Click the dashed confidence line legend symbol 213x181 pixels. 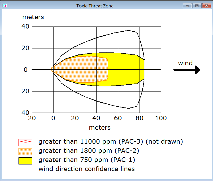point(24,170)
